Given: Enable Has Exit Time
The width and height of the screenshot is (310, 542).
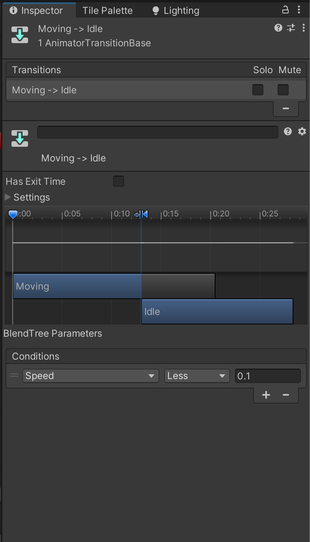Looking at the screenshot, I should (x=118, y=181).
